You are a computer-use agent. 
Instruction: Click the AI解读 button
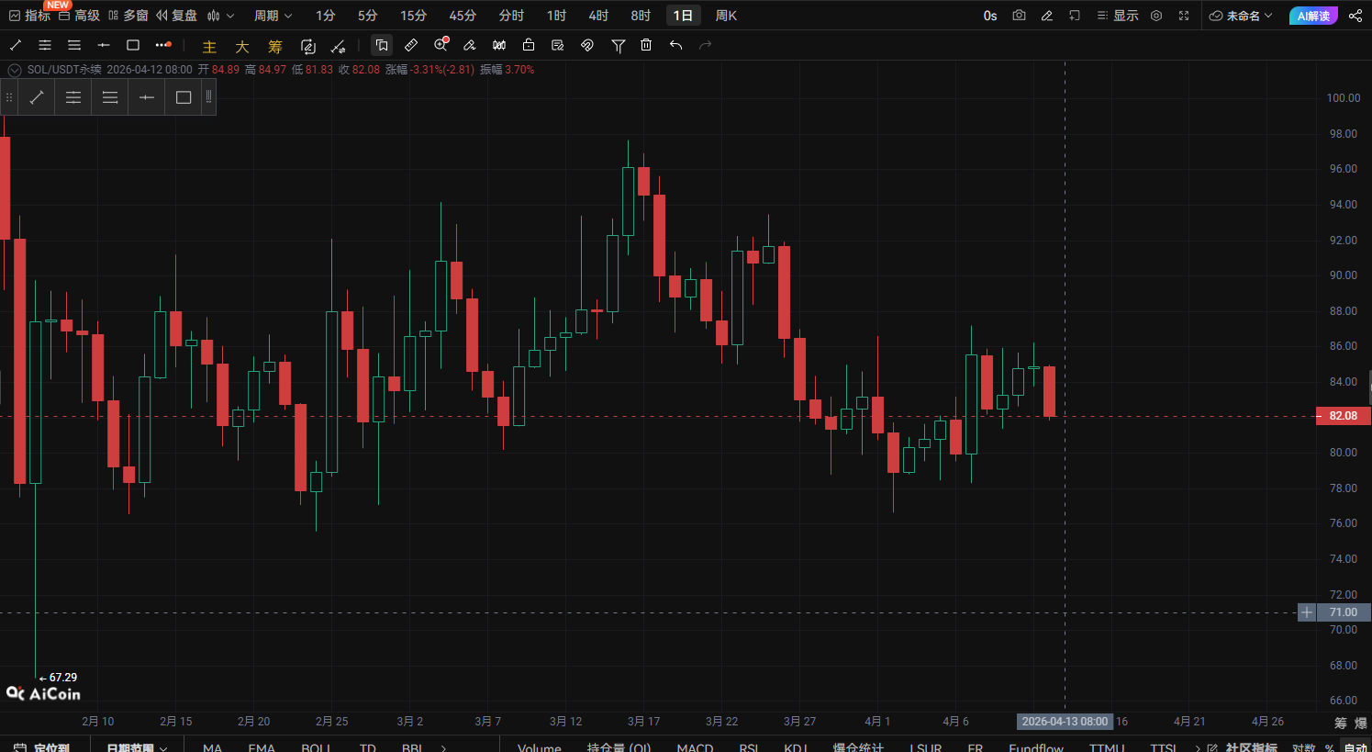point(1313,16)
